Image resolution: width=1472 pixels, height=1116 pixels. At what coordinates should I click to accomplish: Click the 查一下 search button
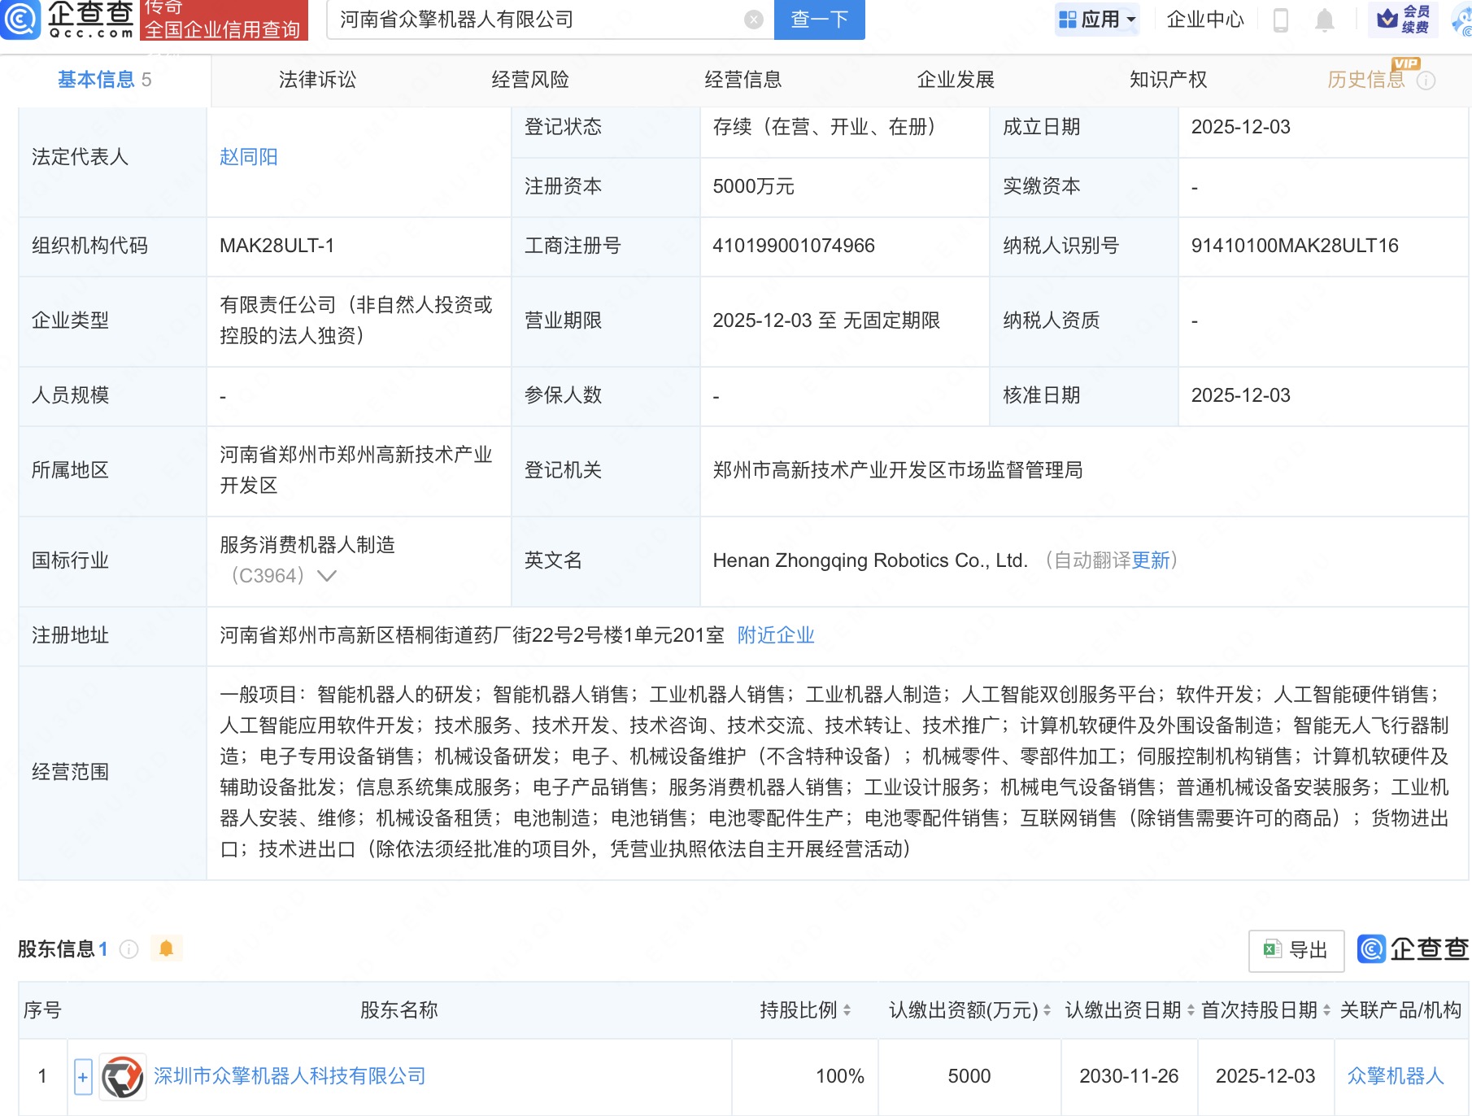819,20
